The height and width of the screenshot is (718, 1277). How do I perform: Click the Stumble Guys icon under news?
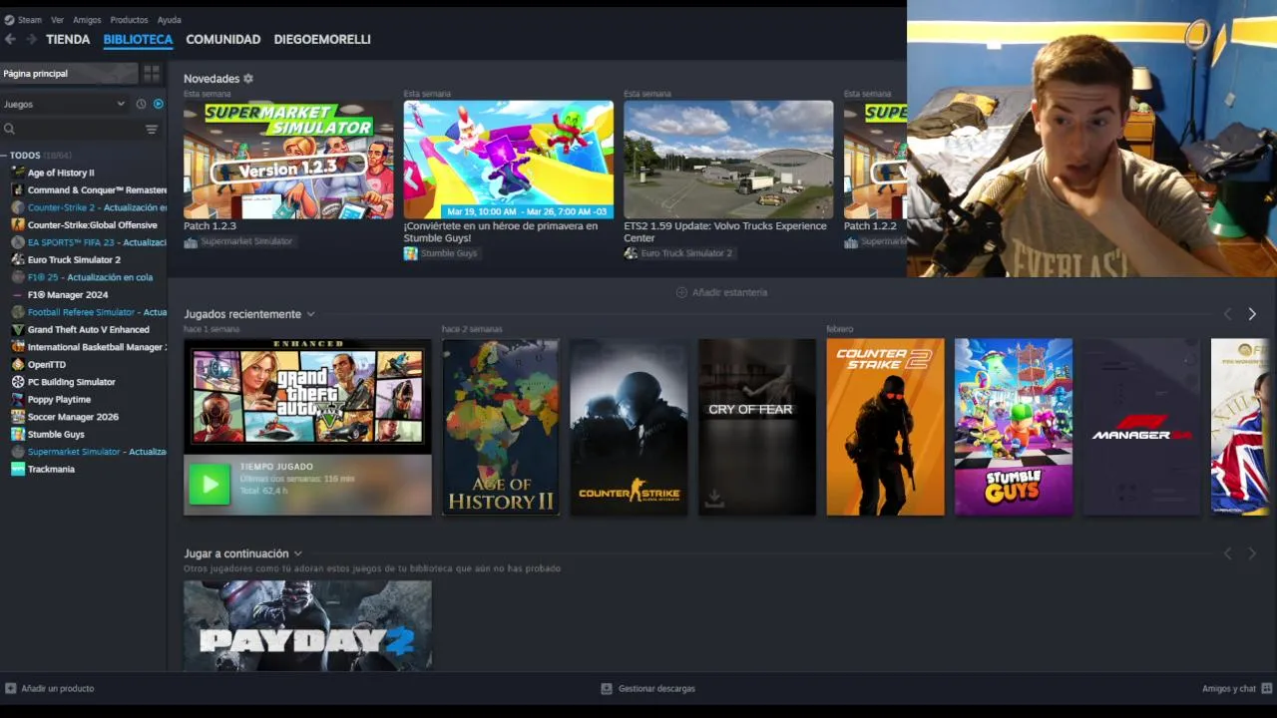[x=410, y=253]
